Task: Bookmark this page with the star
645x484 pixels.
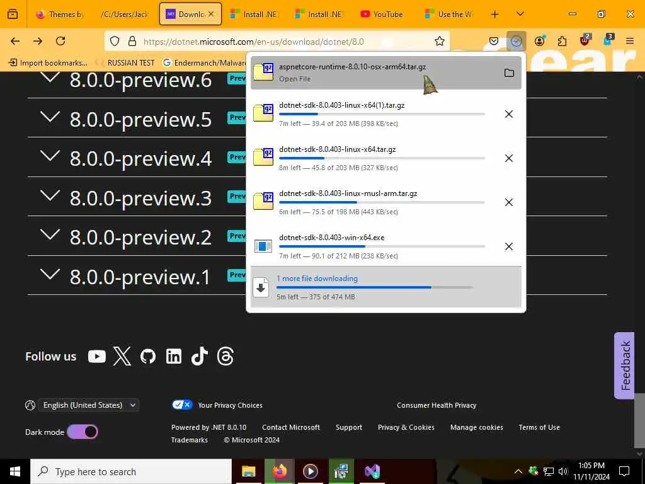Action: point(439,41)
